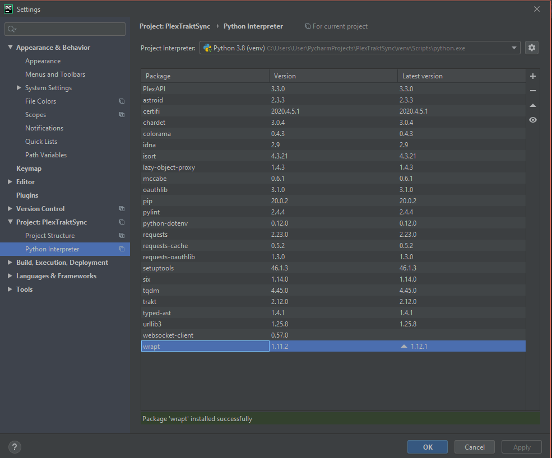The height and width of the screenshot is (458, 552).
Task: Collapse the Appearance & Behavior section
Action: (10, 47)
